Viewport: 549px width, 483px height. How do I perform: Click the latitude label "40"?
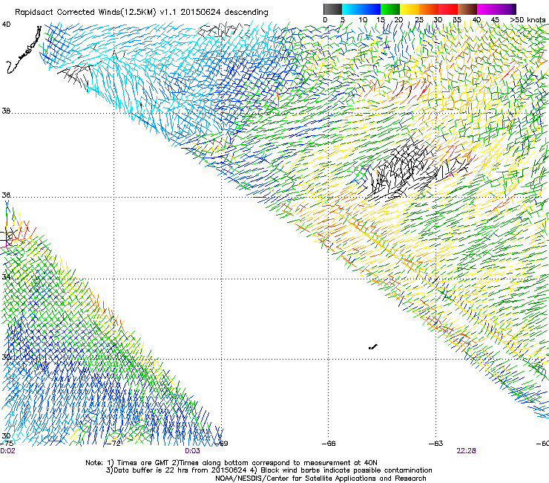(6, 25)
